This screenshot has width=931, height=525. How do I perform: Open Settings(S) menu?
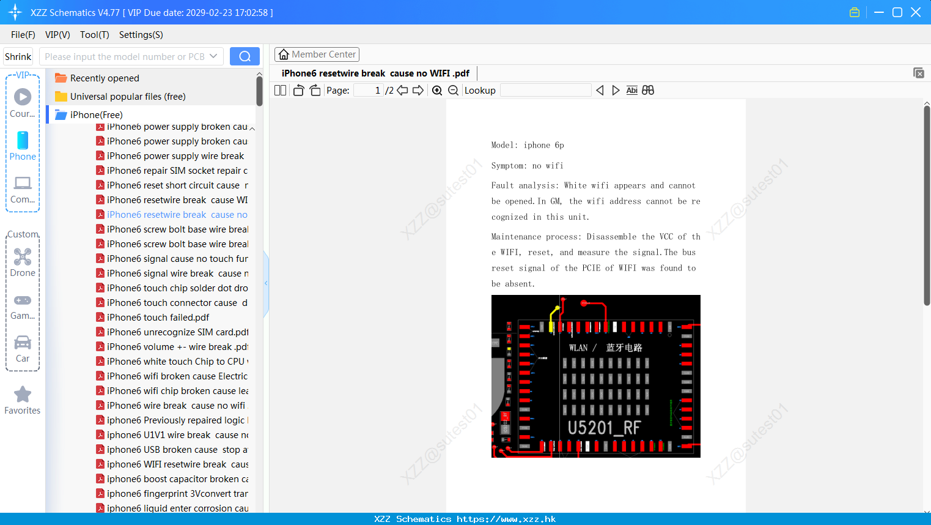(x=141, y=35)
